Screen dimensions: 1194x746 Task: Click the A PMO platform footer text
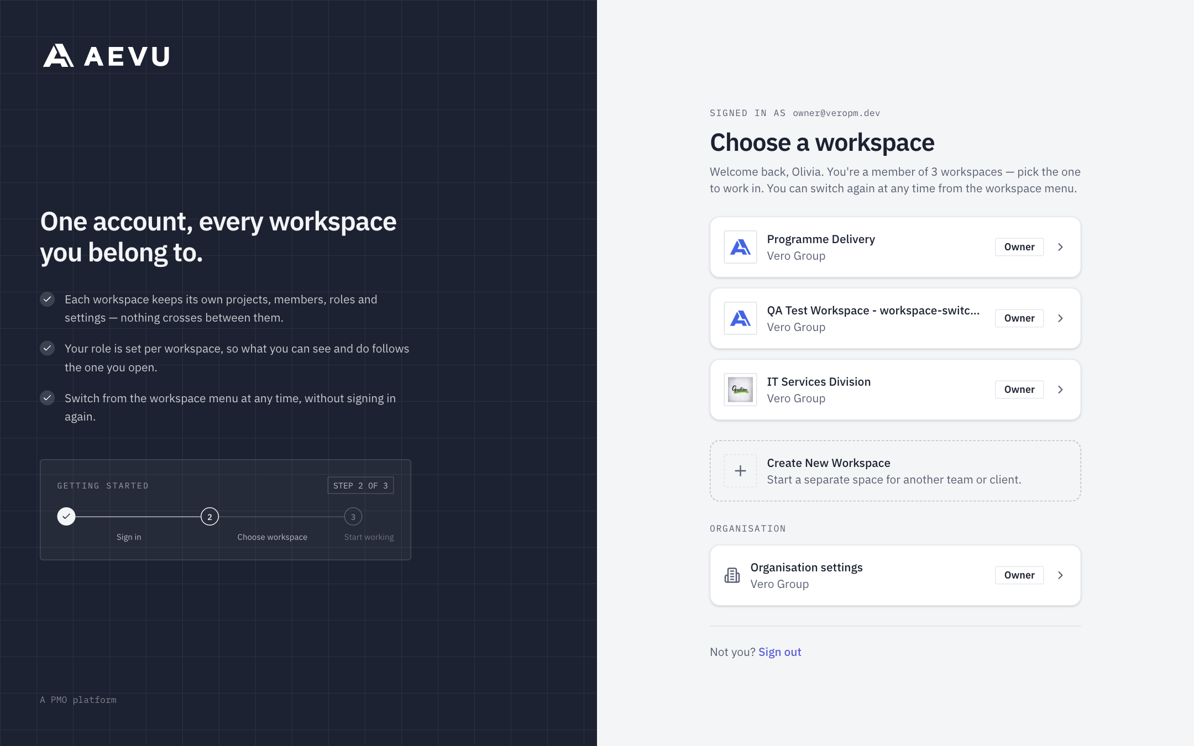(78, 700)
